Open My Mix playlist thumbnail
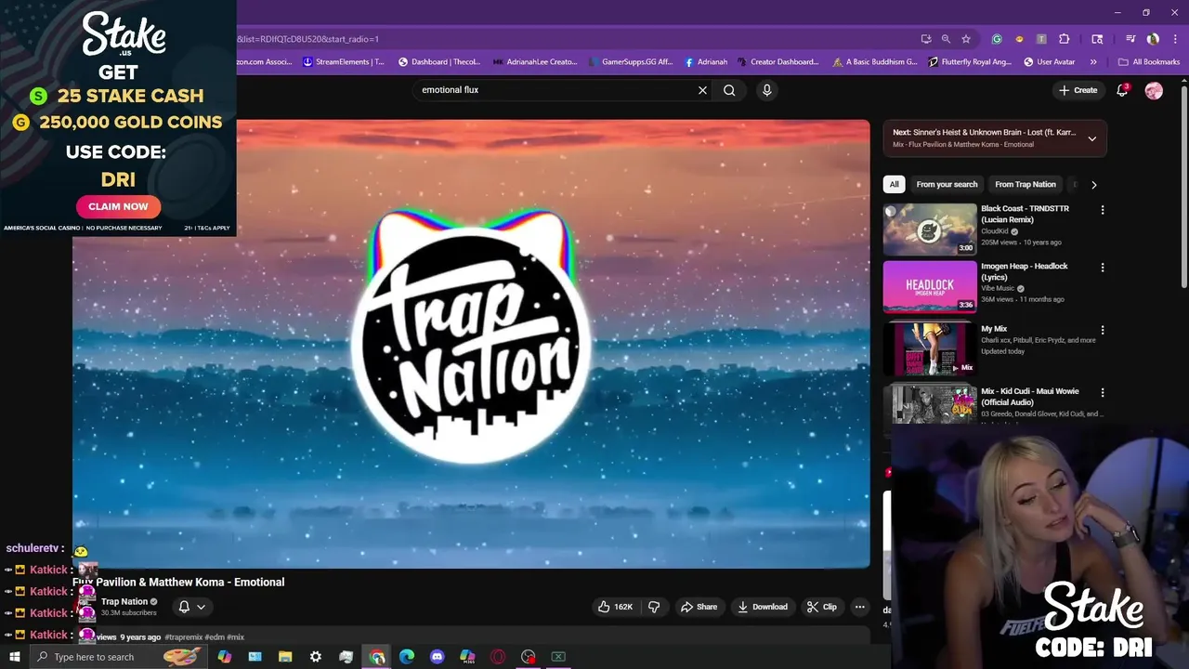Image resolution: width=1189 pixels, height=669 pixels. point(930,348)
